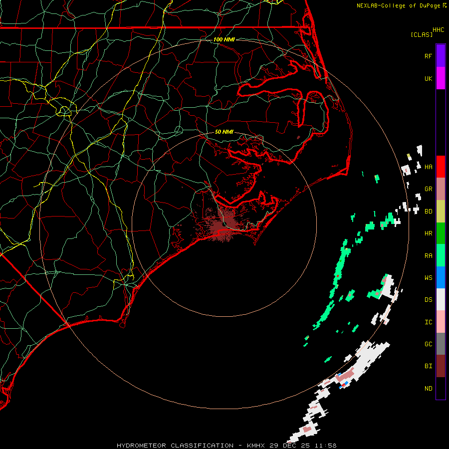Click the WS legend label text
This screenshot has width=449, height=449.
[x=429, y=277]
